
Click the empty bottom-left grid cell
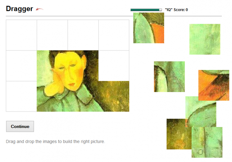click(x=22, y=96)
